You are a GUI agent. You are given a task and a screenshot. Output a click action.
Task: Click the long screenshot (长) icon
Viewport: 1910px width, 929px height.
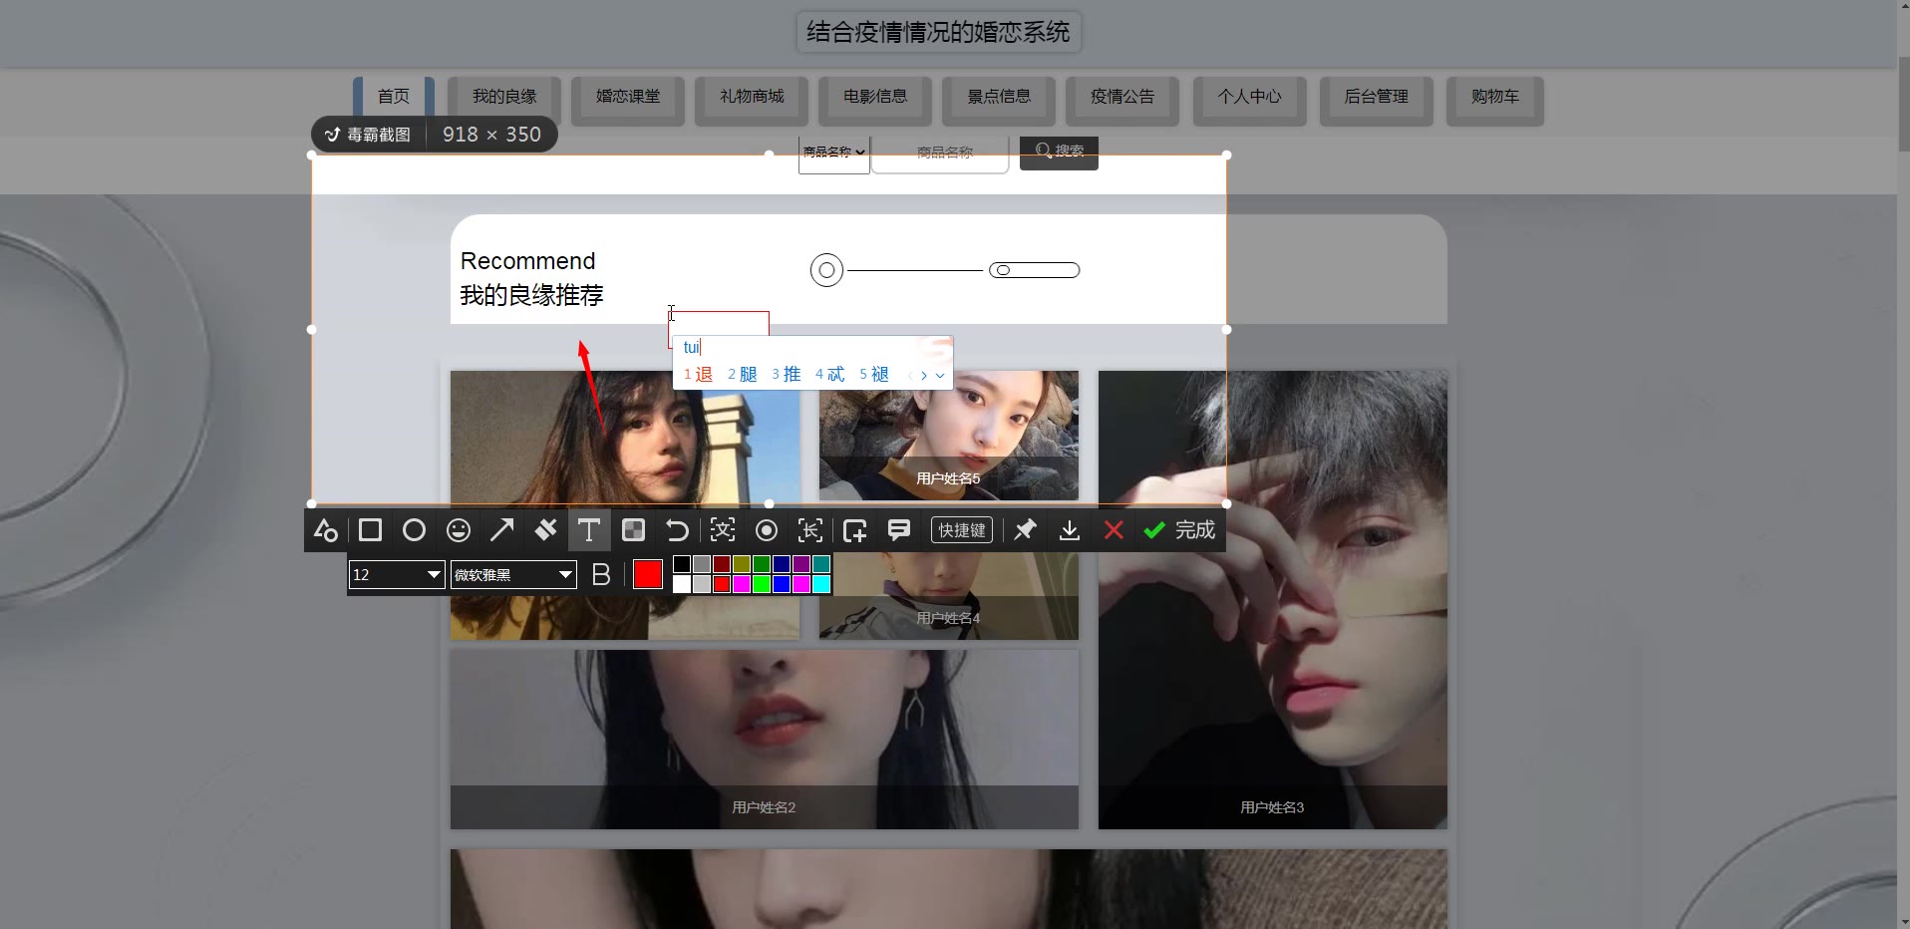point(810,530)
